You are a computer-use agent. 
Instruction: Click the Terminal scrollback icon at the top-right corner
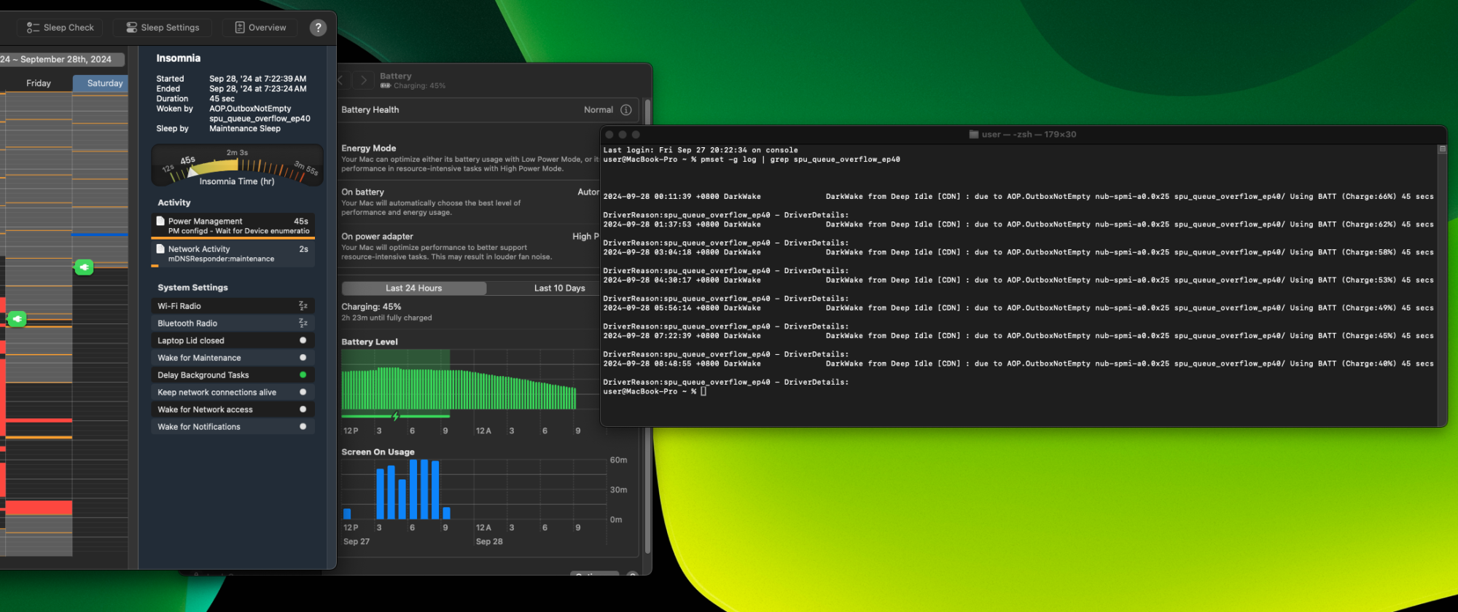pyautogui.click(x=1442, y=149)
